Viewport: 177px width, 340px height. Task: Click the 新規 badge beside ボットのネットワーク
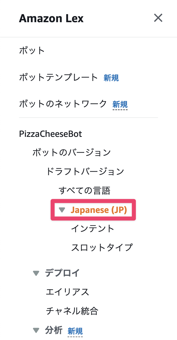point(120,104)
